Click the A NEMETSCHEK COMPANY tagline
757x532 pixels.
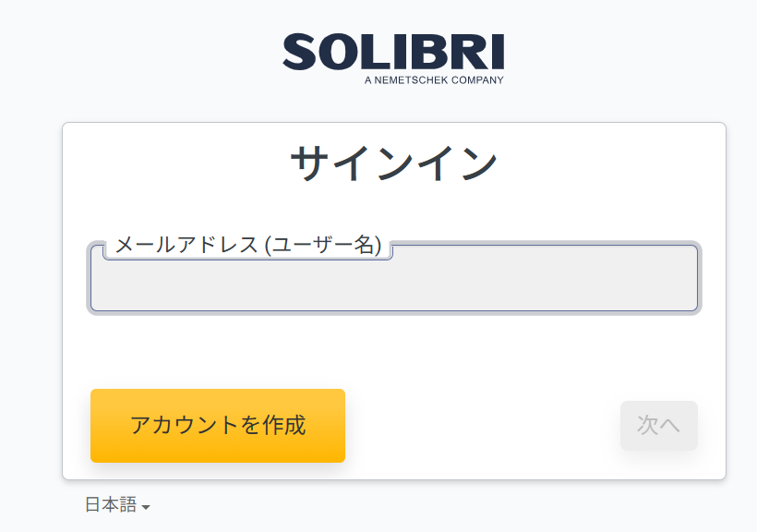(434, 80)
